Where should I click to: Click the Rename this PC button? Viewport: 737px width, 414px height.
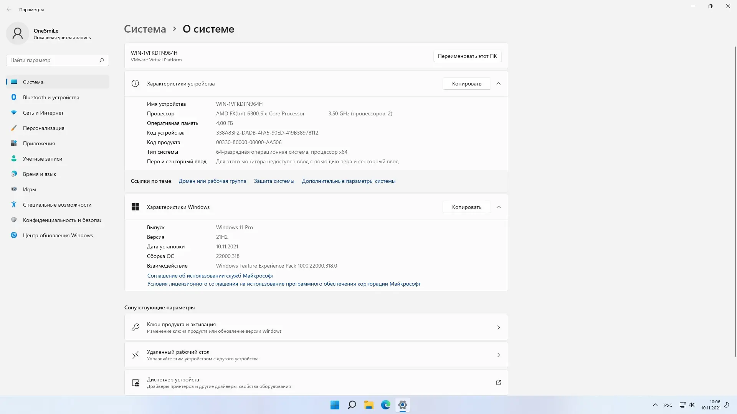(467, 56)
